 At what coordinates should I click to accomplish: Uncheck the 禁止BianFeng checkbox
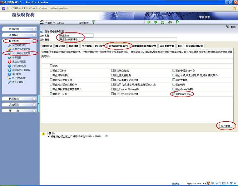pyautogui.click(x=174, y=94)
